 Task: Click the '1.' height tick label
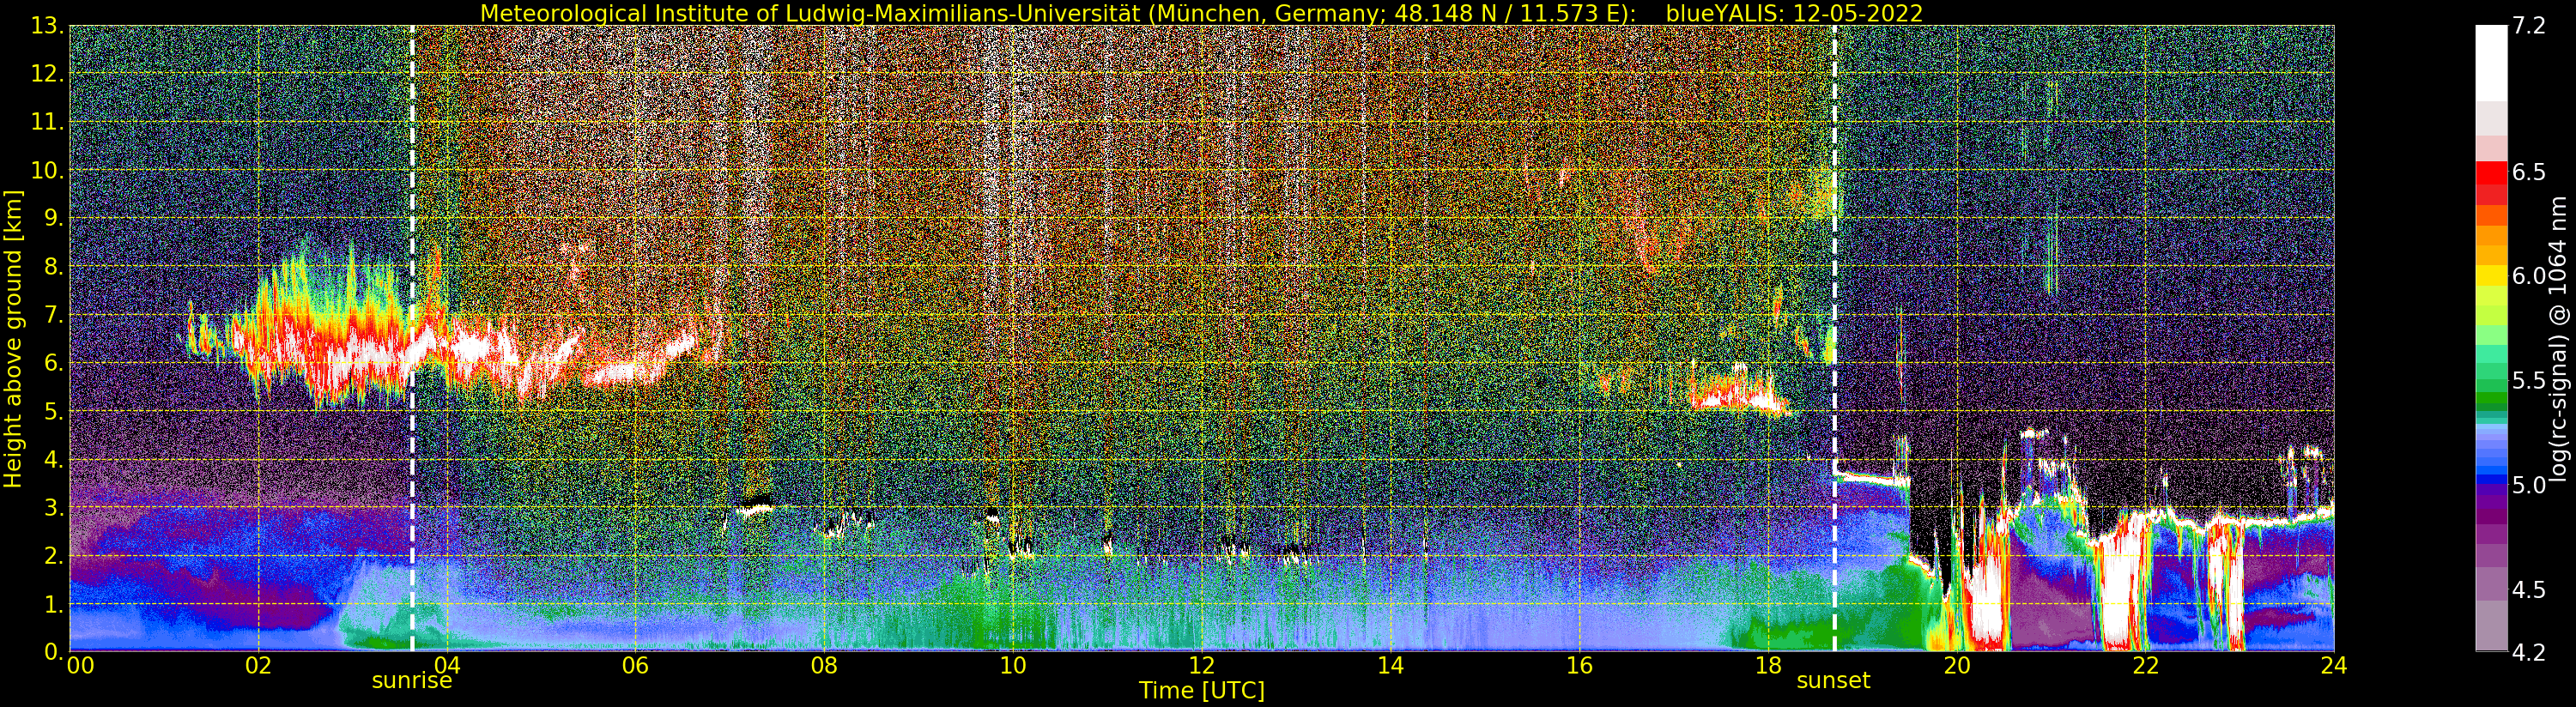coord(54,604)
